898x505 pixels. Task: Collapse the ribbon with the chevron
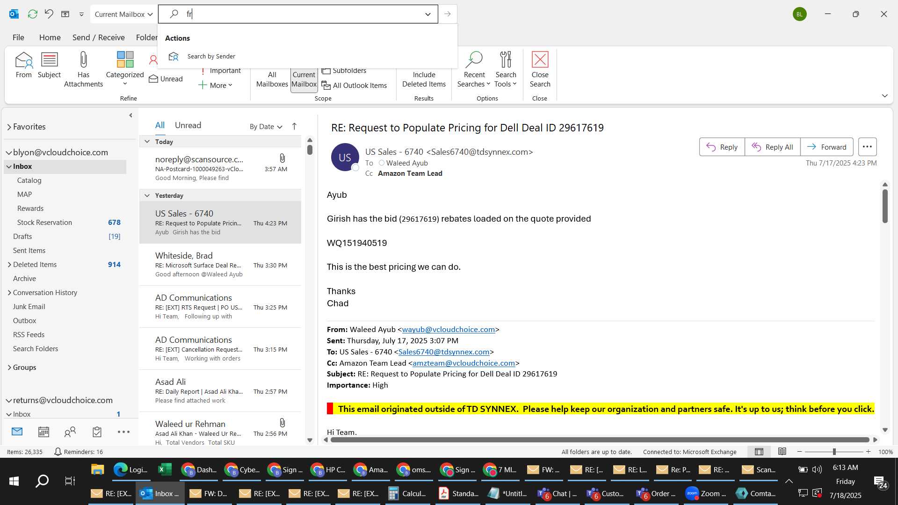pos(884,96)
